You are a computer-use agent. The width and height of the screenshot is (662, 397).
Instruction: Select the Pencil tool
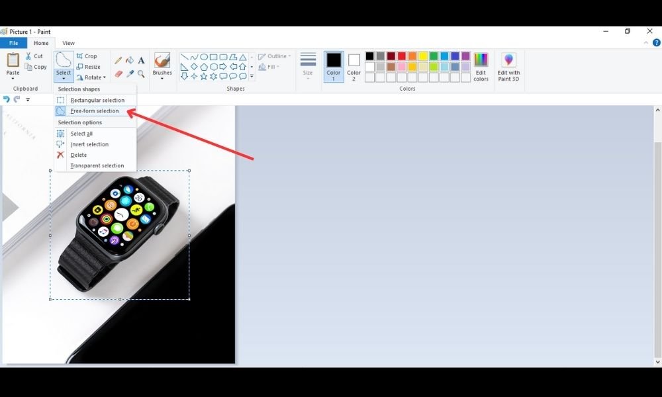coord(118,61)
